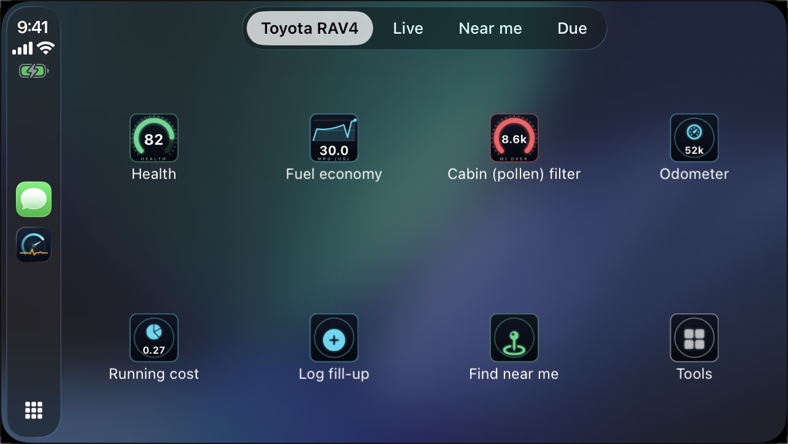Open the Tools grid icon
The width and height of the screenshot is (788, 444).
(x=694, y=338)
